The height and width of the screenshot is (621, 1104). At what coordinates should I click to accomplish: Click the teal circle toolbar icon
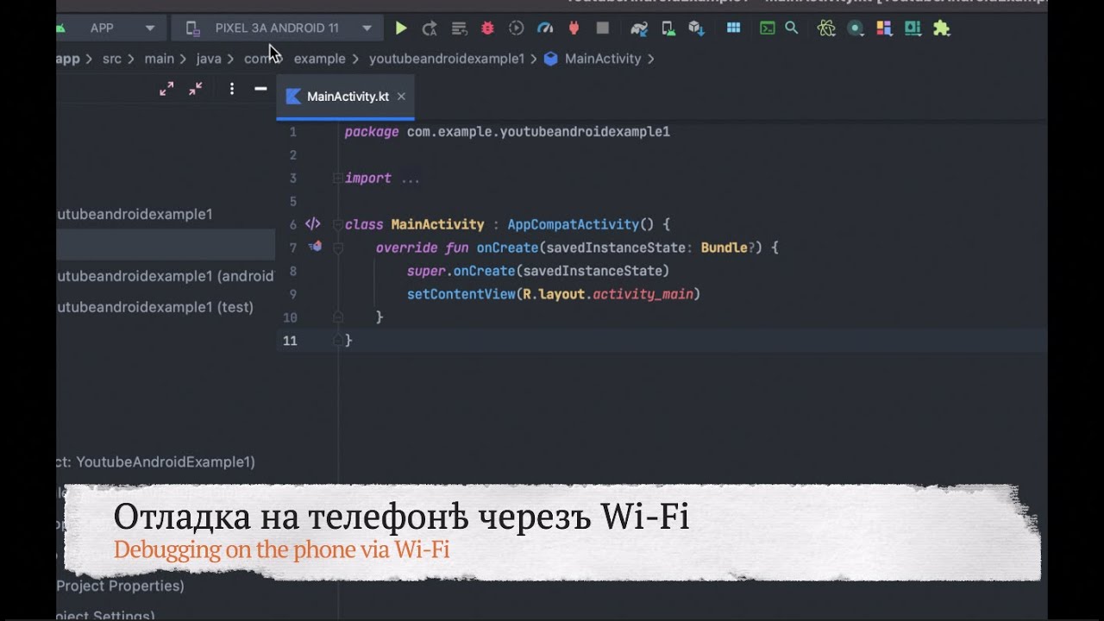point(856,28)
